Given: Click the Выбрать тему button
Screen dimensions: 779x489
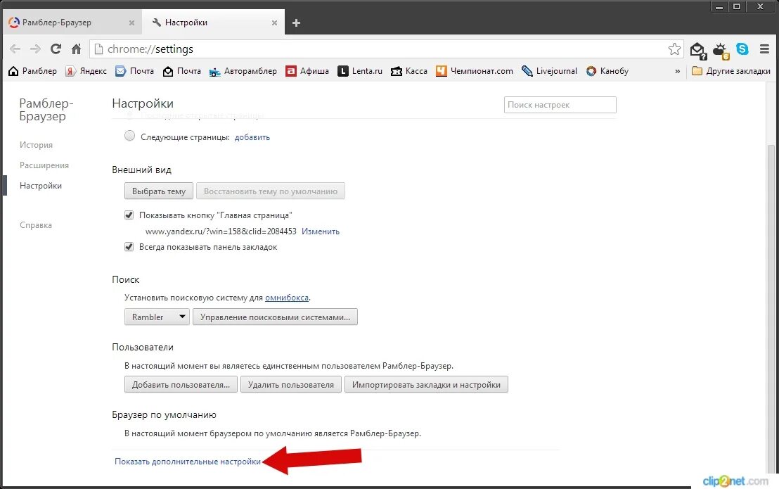Looking at the screenshot, I should click(159, 191).
